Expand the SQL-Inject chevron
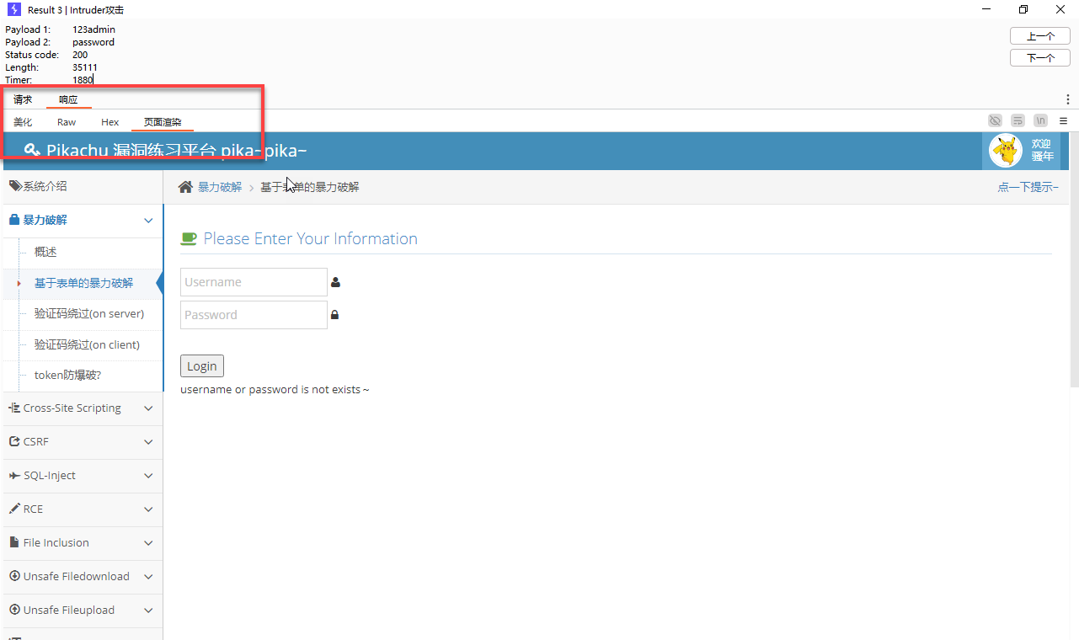 [x=149, y=476]
